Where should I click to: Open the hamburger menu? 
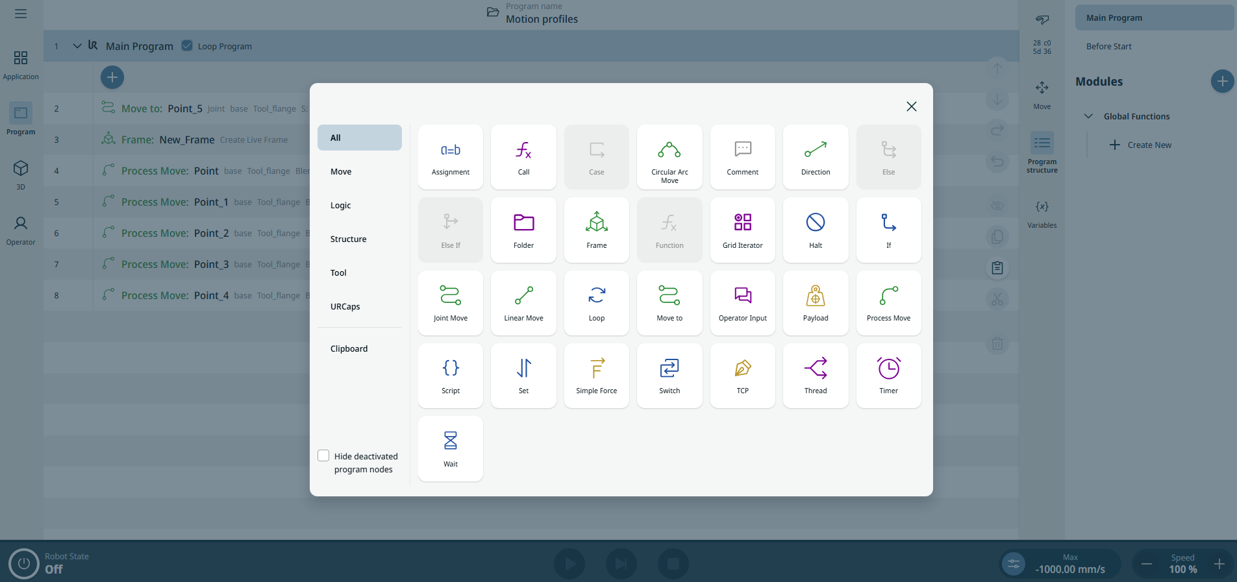coord(21,14)
